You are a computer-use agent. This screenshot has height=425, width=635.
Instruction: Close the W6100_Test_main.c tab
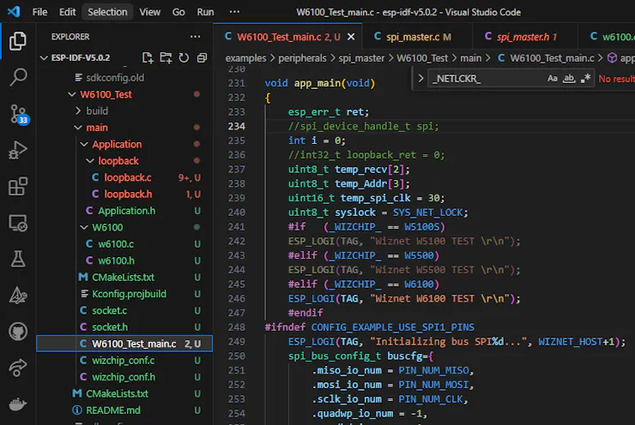(351, 37)
